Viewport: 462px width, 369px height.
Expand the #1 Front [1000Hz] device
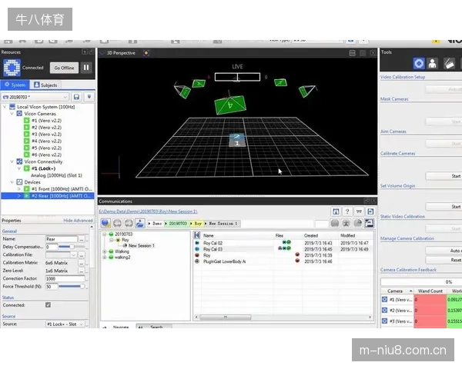19,188
